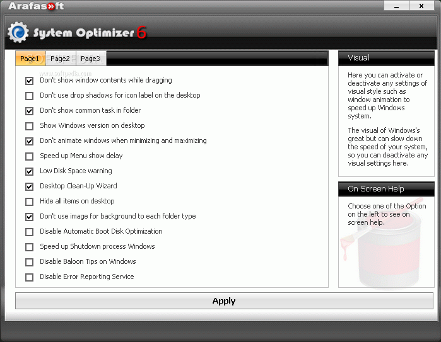The image size is (441, 342).
Task: Enable Disable Error Reporting Service checkbox
Action: click(x=29, y=277)
